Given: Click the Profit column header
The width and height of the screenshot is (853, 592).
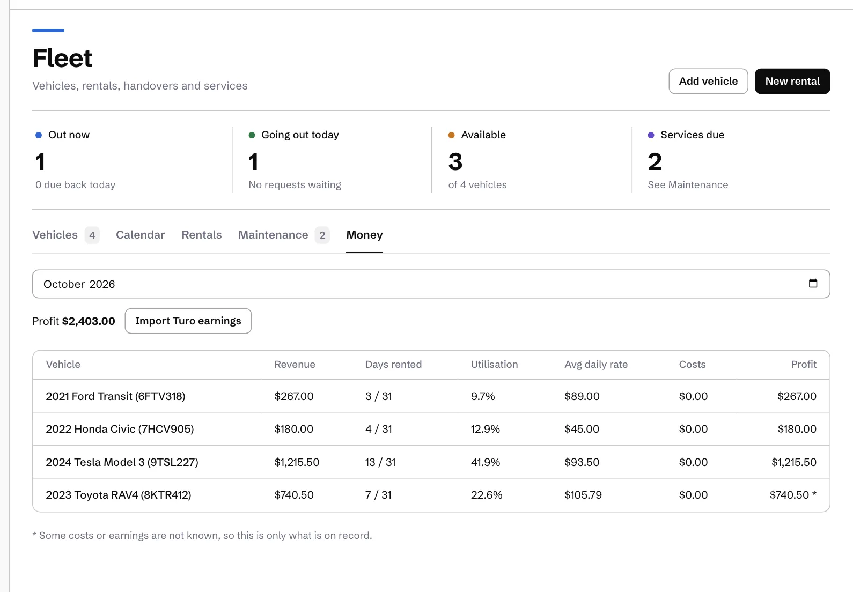Looking at the screenshot, I should click(804, 365).
